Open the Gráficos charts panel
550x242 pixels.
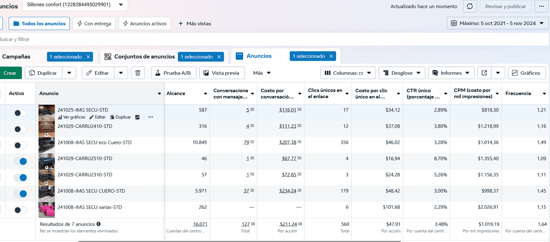pyautogui.click(x=527, y=73)
